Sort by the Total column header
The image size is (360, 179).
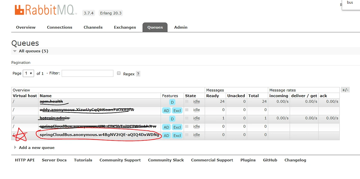[253, 96]
